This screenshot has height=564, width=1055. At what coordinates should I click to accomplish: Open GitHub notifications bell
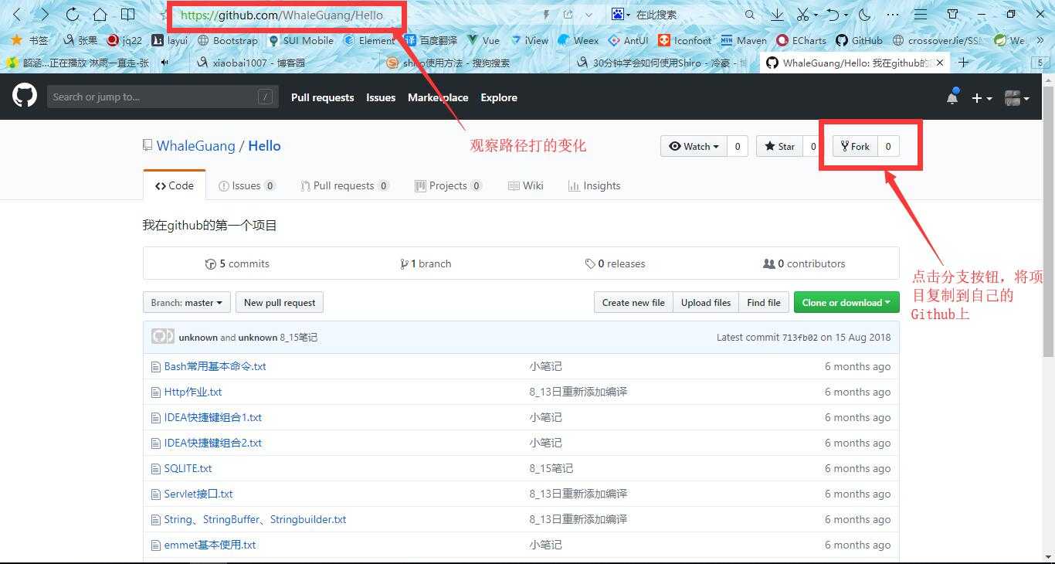point(952,97)
